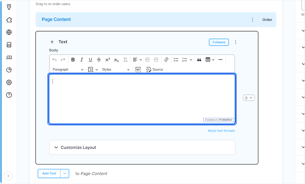Insert a link using the link icon

(166, 59)
